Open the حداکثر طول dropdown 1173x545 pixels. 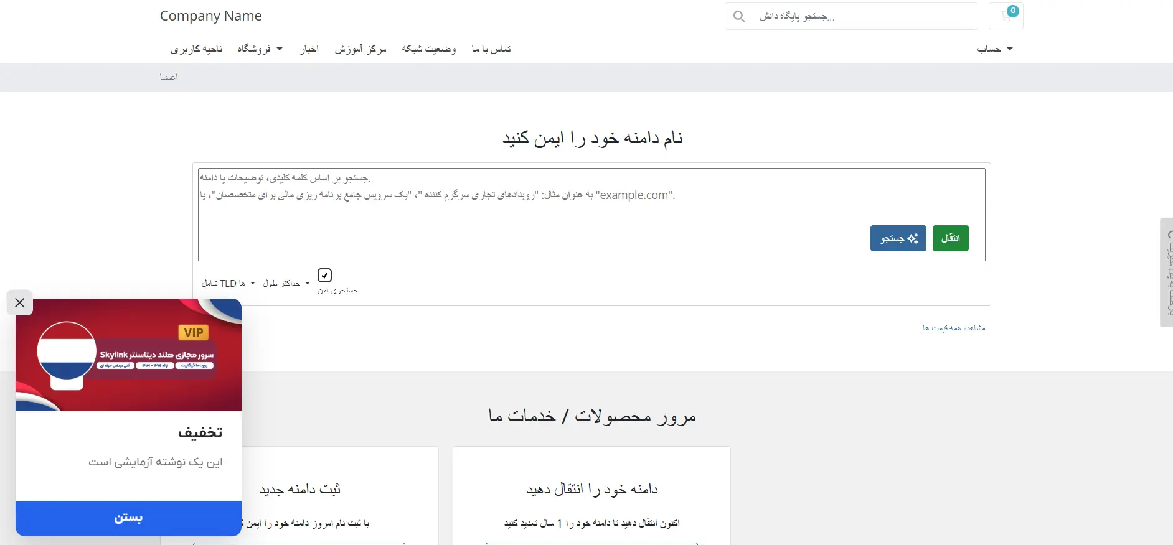point(286,283)
